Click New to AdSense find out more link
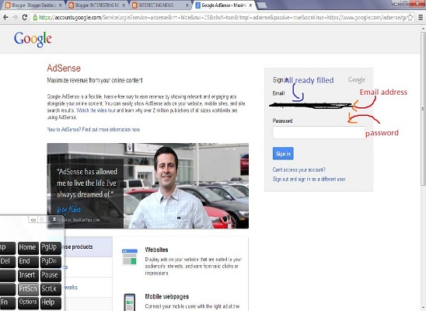Image resolution: width=426 pixels, height=311 pixels. tap(93, 129)
